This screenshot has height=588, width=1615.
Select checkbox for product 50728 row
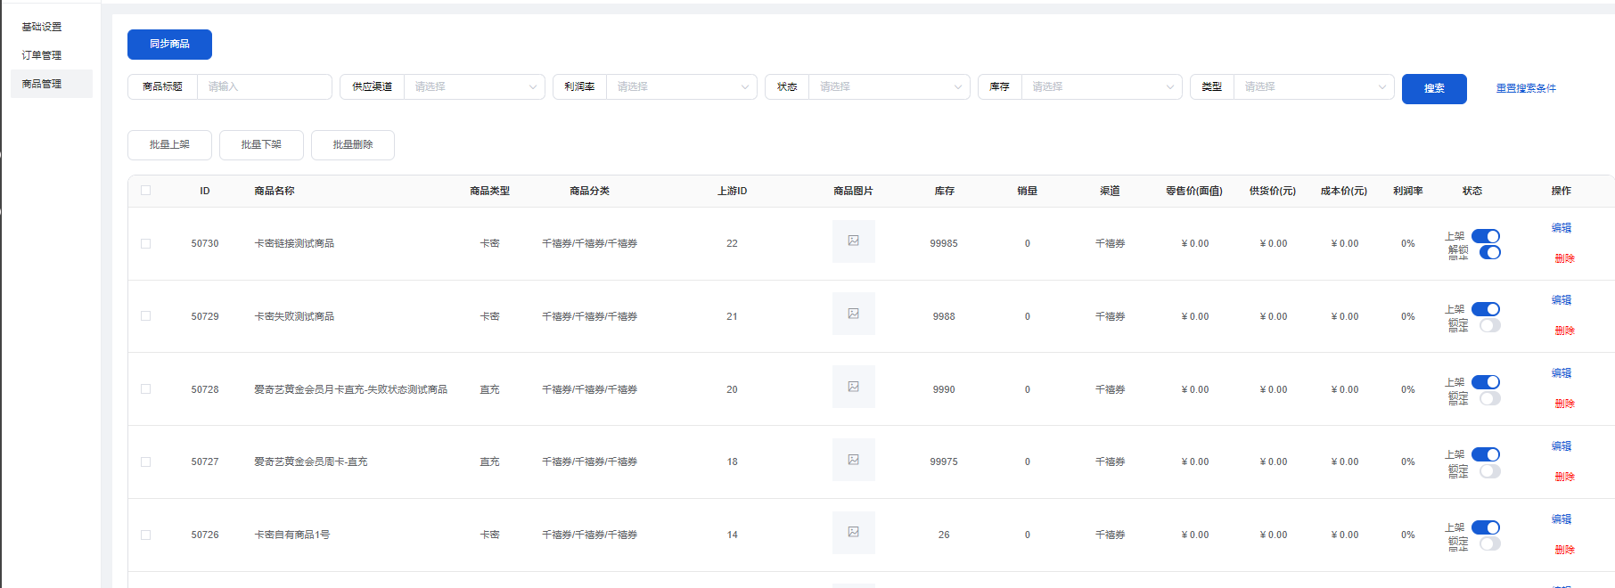(x=146, y=389)
